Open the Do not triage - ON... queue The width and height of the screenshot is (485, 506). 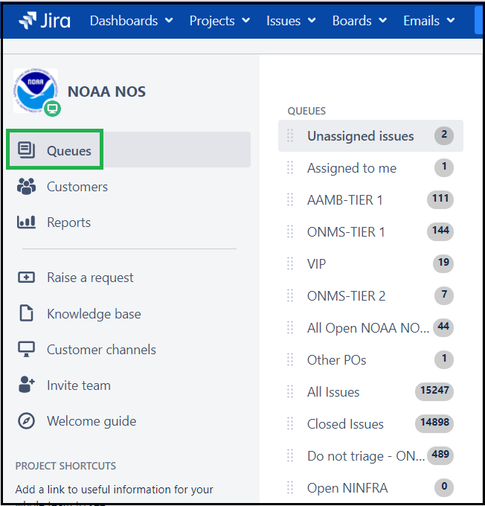click(370, 455)
